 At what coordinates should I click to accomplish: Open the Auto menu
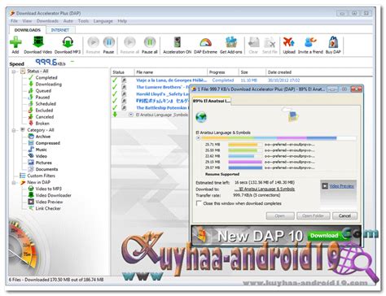tap(68, 21)
